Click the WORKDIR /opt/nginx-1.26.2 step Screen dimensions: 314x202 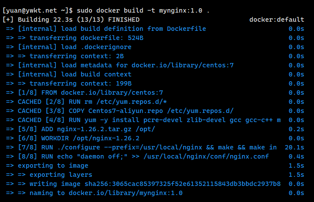tap(78, 138)
